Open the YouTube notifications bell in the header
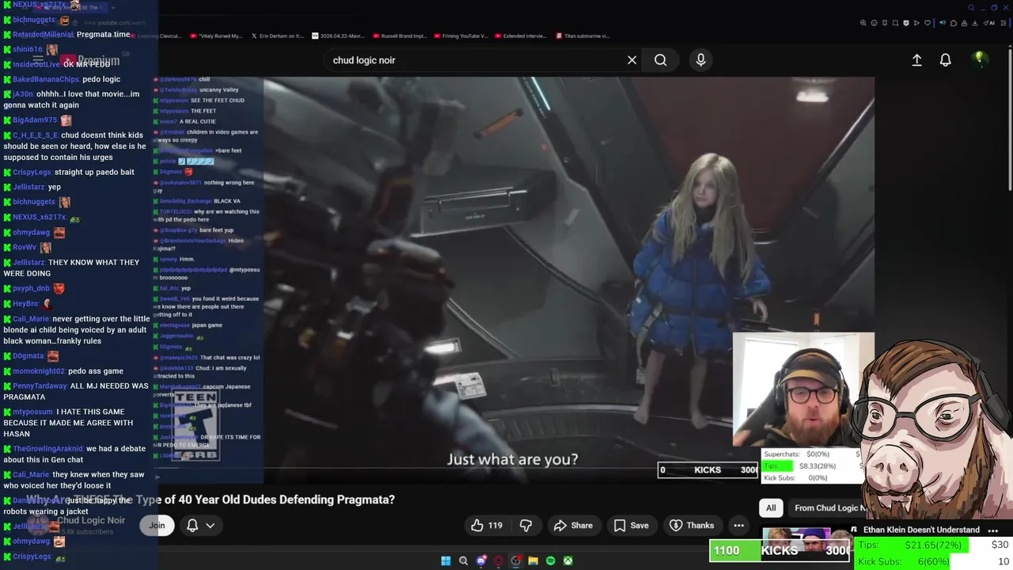Image resolution: width=1013 pixels, height=570 pixels. [x=945, y=60]
